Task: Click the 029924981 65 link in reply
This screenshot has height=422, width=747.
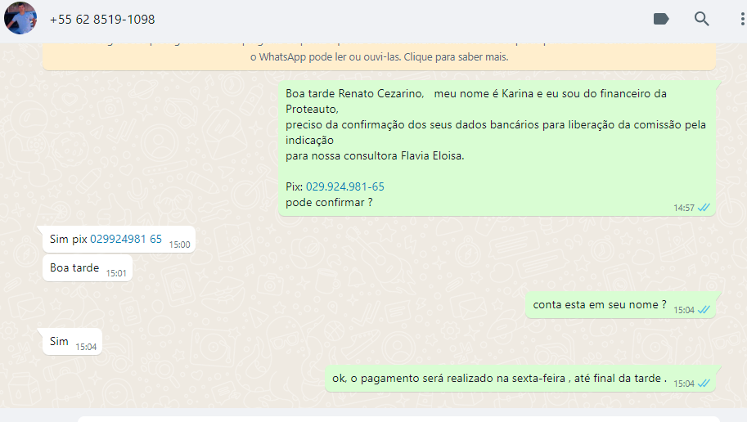Action: click(x=126, y=240)
